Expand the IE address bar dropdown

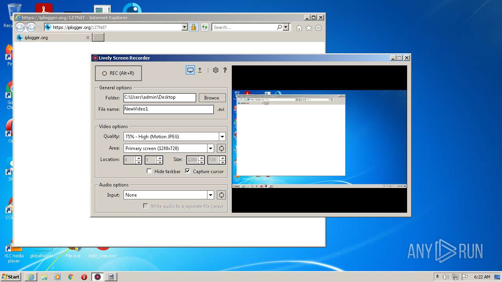tap(185, 27)
